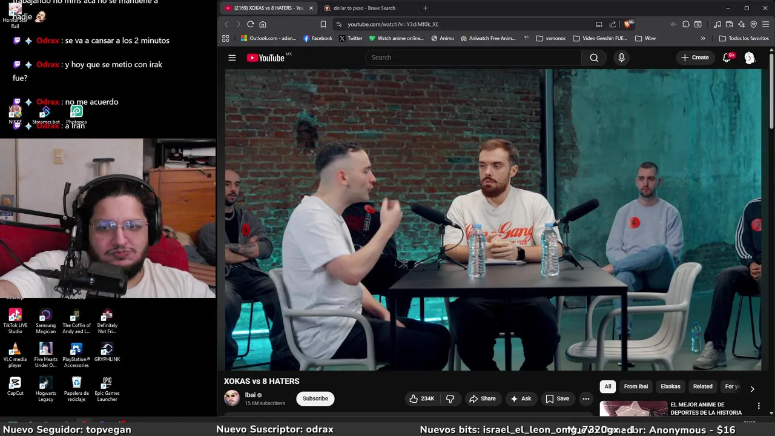Image resolution: width=775 pixels, height=436 pixels.
Task: Open the Video Genshin FUE bookmarks folder
Action: click(x=599, y=38)
